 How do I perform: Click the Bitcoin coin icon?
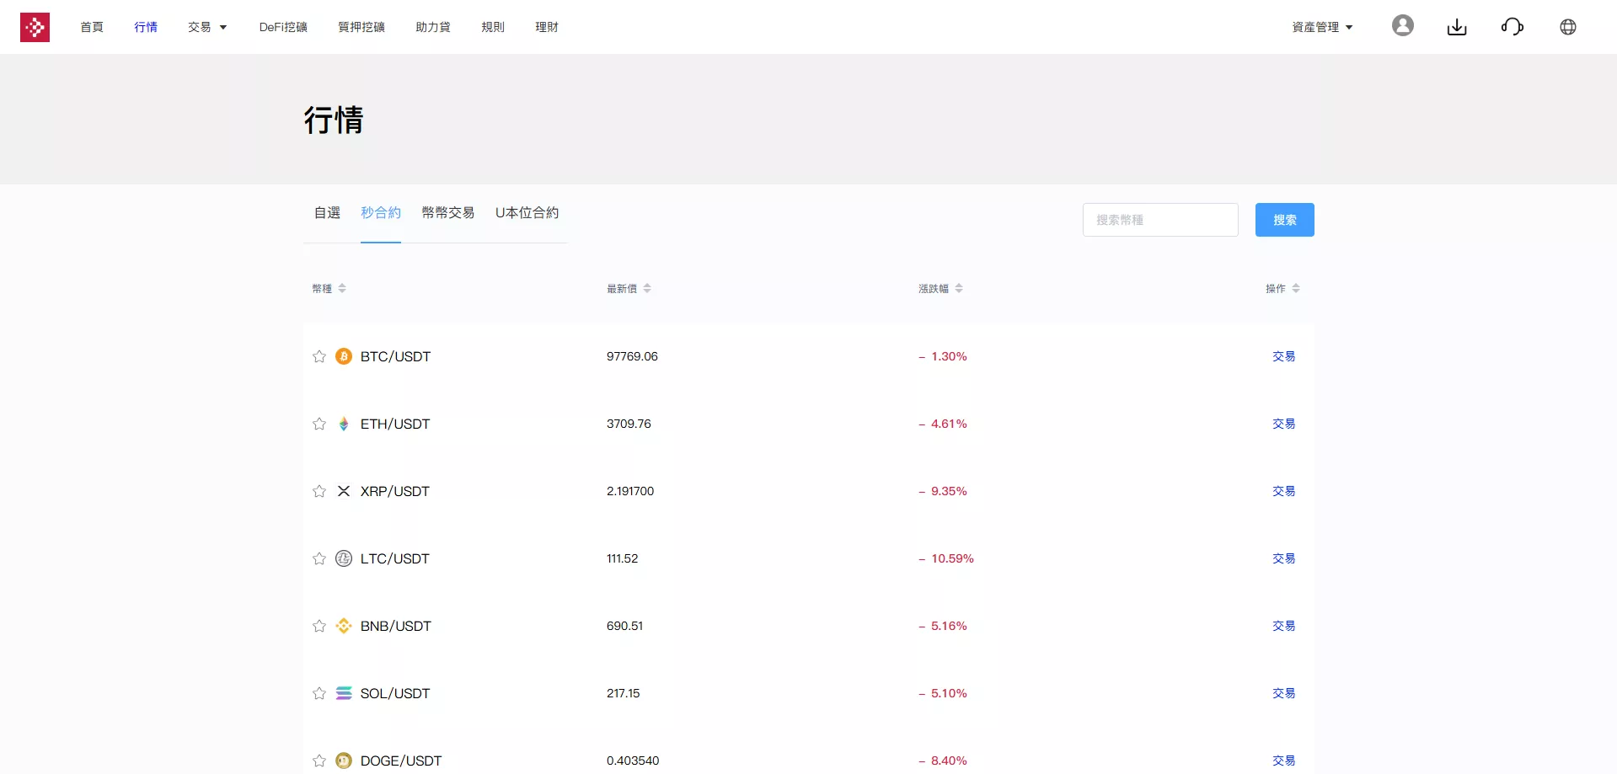point(344,356)
